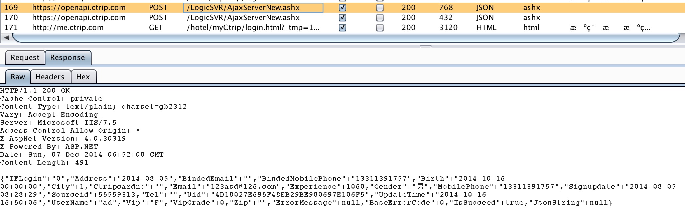Click the Cache-Control: private header
Viewport: 685px width, 214px height.
pos(51,99)
